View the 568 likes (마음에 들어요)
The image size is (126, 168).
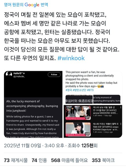coord(69,160)
